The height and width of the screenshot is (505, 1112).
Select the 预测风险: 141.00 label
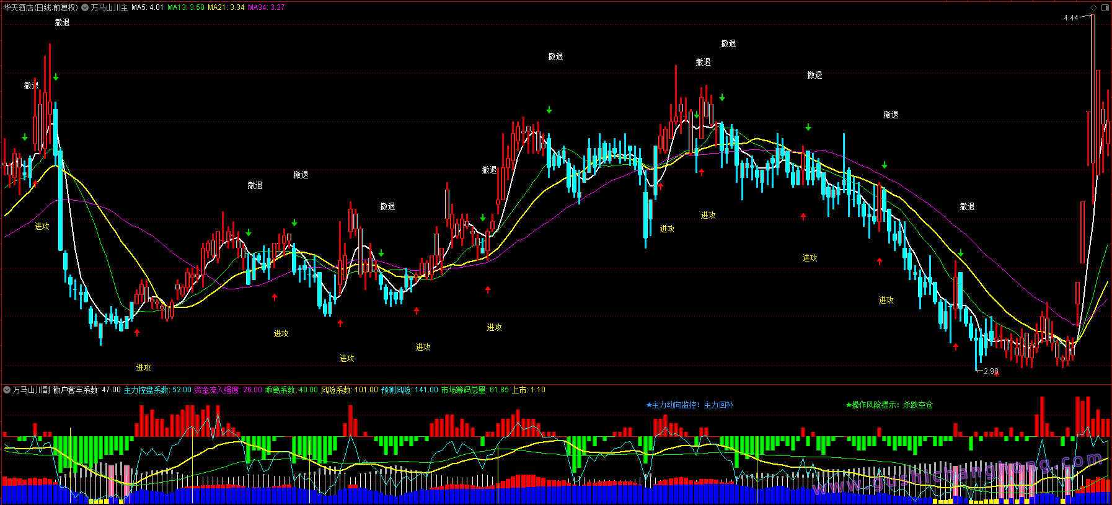pyautogui.click(x=409, y=390)
